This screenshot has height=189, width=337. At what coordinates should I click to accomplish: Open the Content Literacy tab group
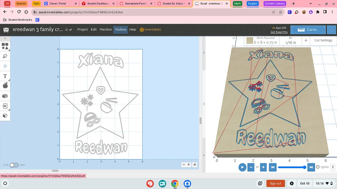[x=275, y=4]
